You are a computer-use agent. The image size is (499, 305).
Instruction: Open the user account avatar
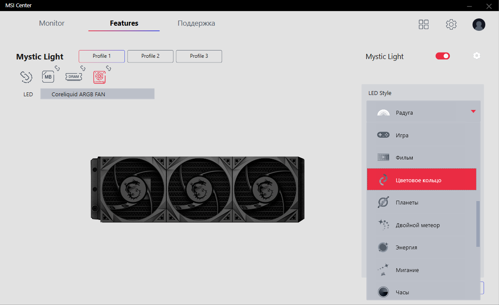click(478, 24)
